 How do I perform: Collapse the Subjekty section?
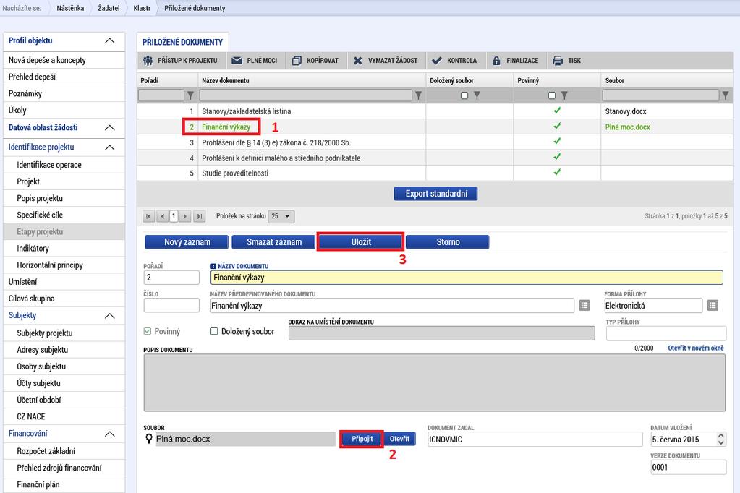tap(109, 316)
